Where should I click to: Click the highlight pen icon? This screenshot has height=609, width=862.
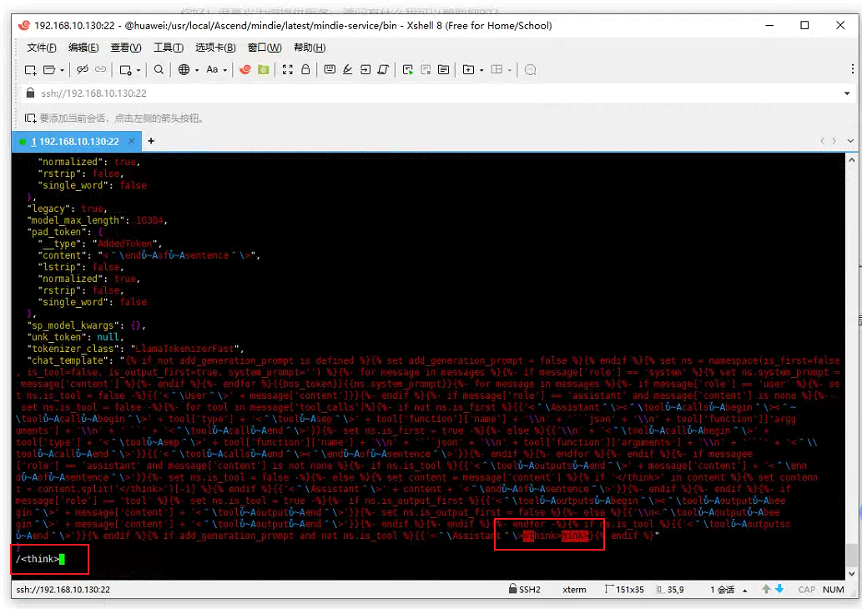(347, 69)
